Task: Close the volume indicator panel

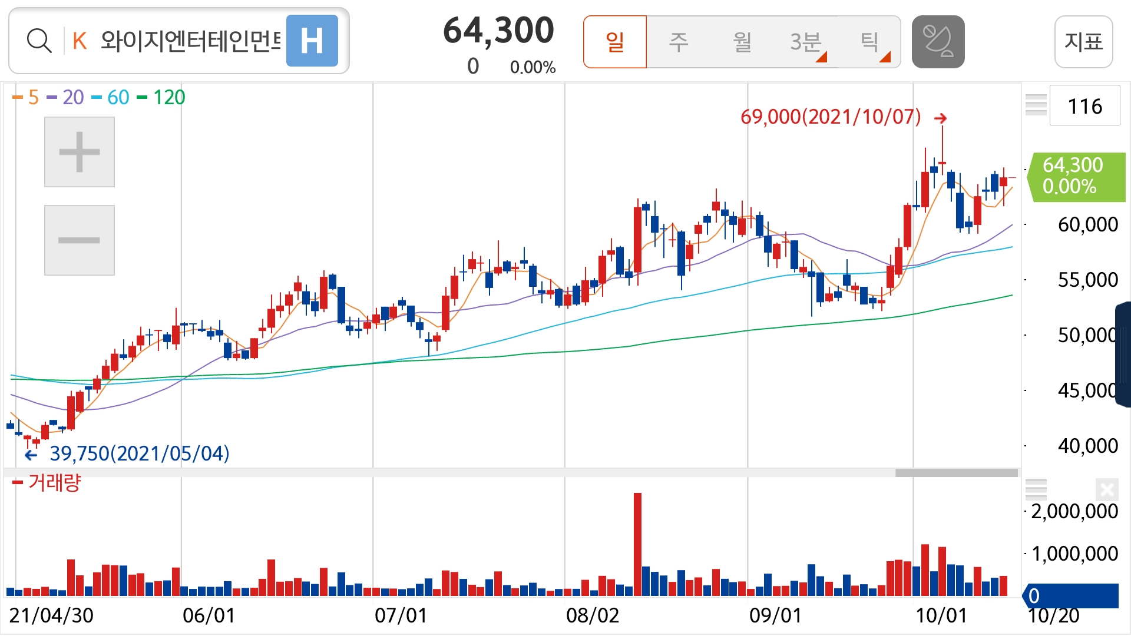Action: click(x=1106, y=489)
